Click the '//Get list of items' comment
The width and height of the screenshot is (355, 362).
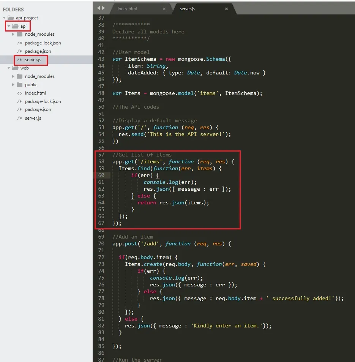[142, 155]
